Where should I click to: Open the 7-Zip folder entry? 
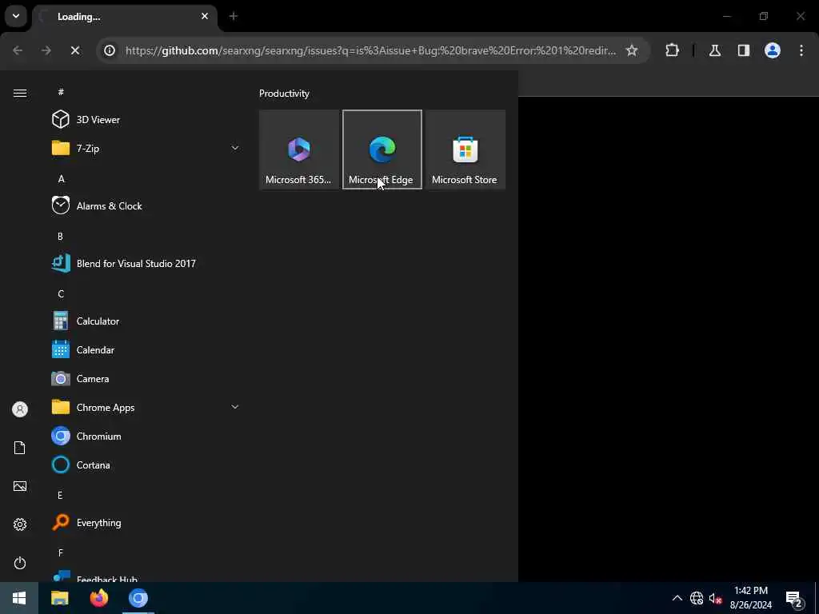(x=146, y=148)
